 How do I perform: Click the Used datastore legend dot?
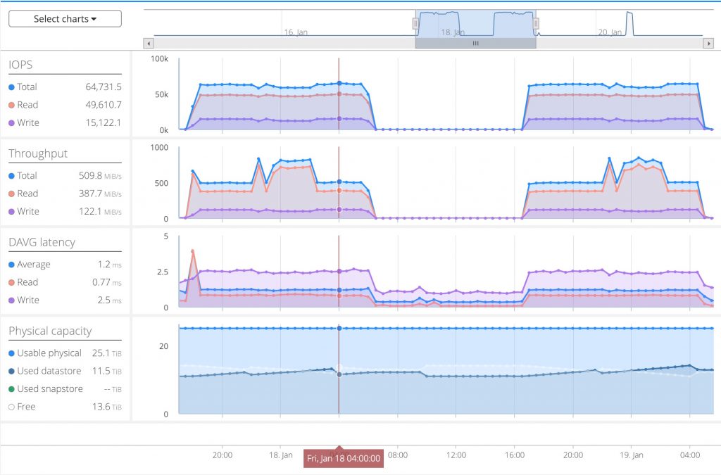tap(11, 371)
